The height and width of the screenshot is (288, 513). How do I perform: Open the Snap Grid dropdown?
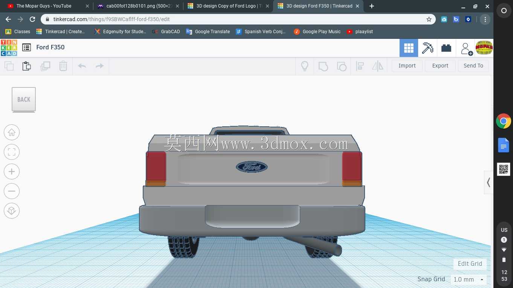point(469,279)
